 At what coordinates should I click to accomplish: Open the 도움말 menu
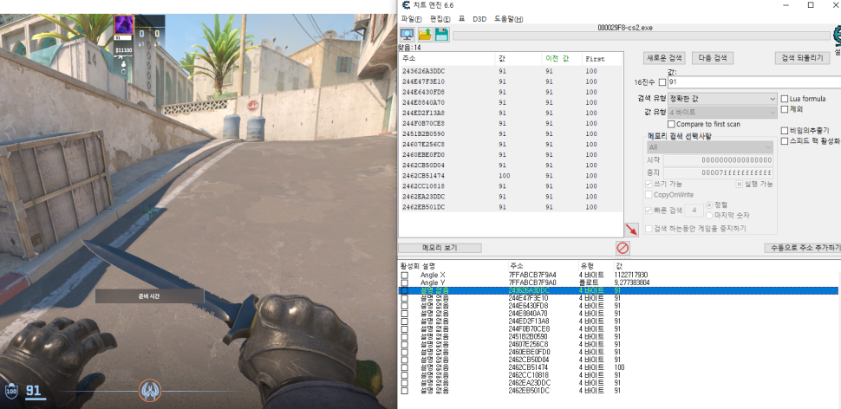(x=508, y=19)
